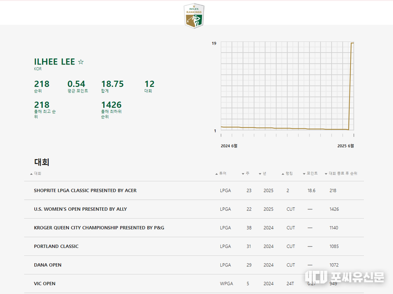Sort table by 주 column header
393x294 pixels.
[x=246, y=174]
